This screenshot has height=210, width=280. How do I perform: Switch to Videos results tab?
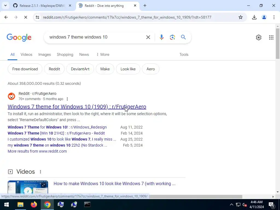27,54
